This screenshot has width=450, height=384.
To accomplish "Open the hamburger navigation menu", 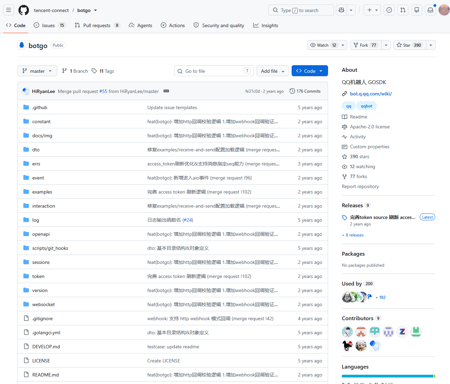I will point(9,10).
